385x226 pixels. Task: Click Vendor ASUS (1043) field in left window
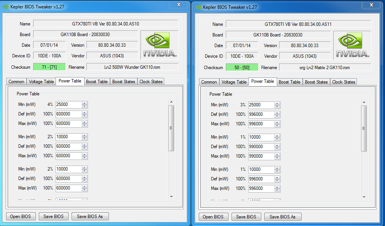pyautogui.click(x=112, y=55)
